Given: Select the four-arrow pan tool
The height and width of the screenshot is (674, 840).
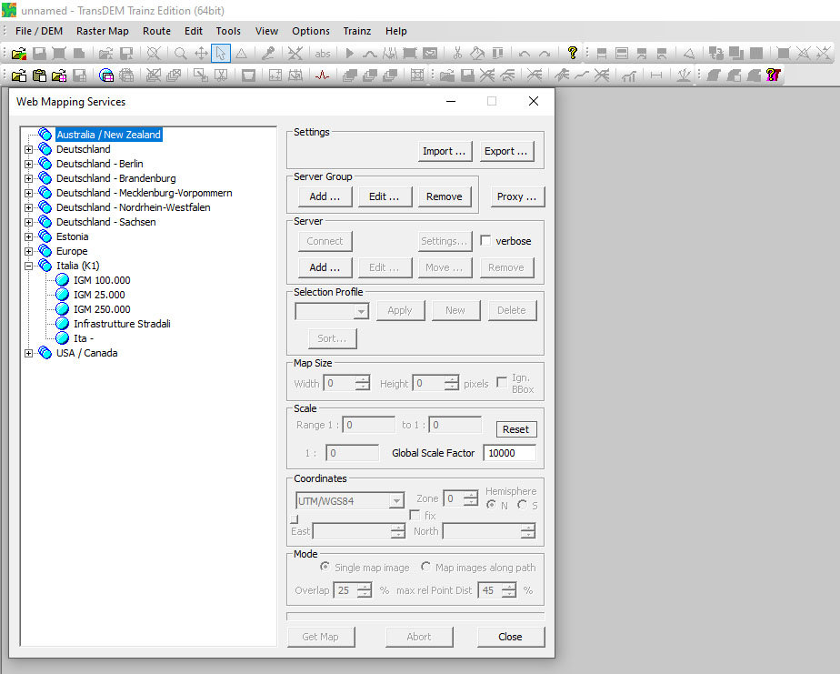Looking at the screenshot, I should tap(201, 53).
